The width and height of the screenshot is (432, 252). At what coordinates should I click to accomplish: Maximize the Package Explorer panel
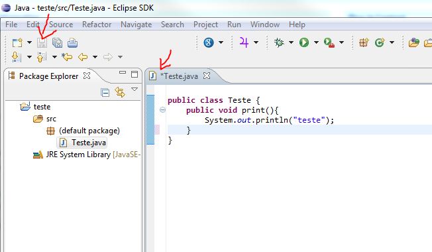click(135, 74)
